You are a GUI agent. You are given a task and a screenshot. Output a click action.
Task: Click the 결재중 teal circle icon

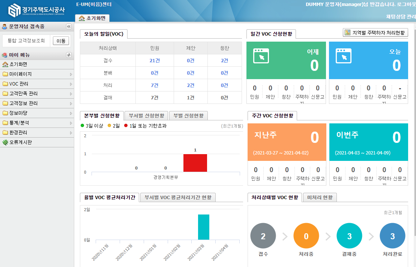coord(349,236)
